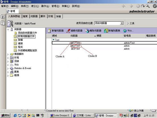The height and width of the screenshot is (118, 157).
Task: Open Internet Explorer from quick launch
Action: point(15,115)
